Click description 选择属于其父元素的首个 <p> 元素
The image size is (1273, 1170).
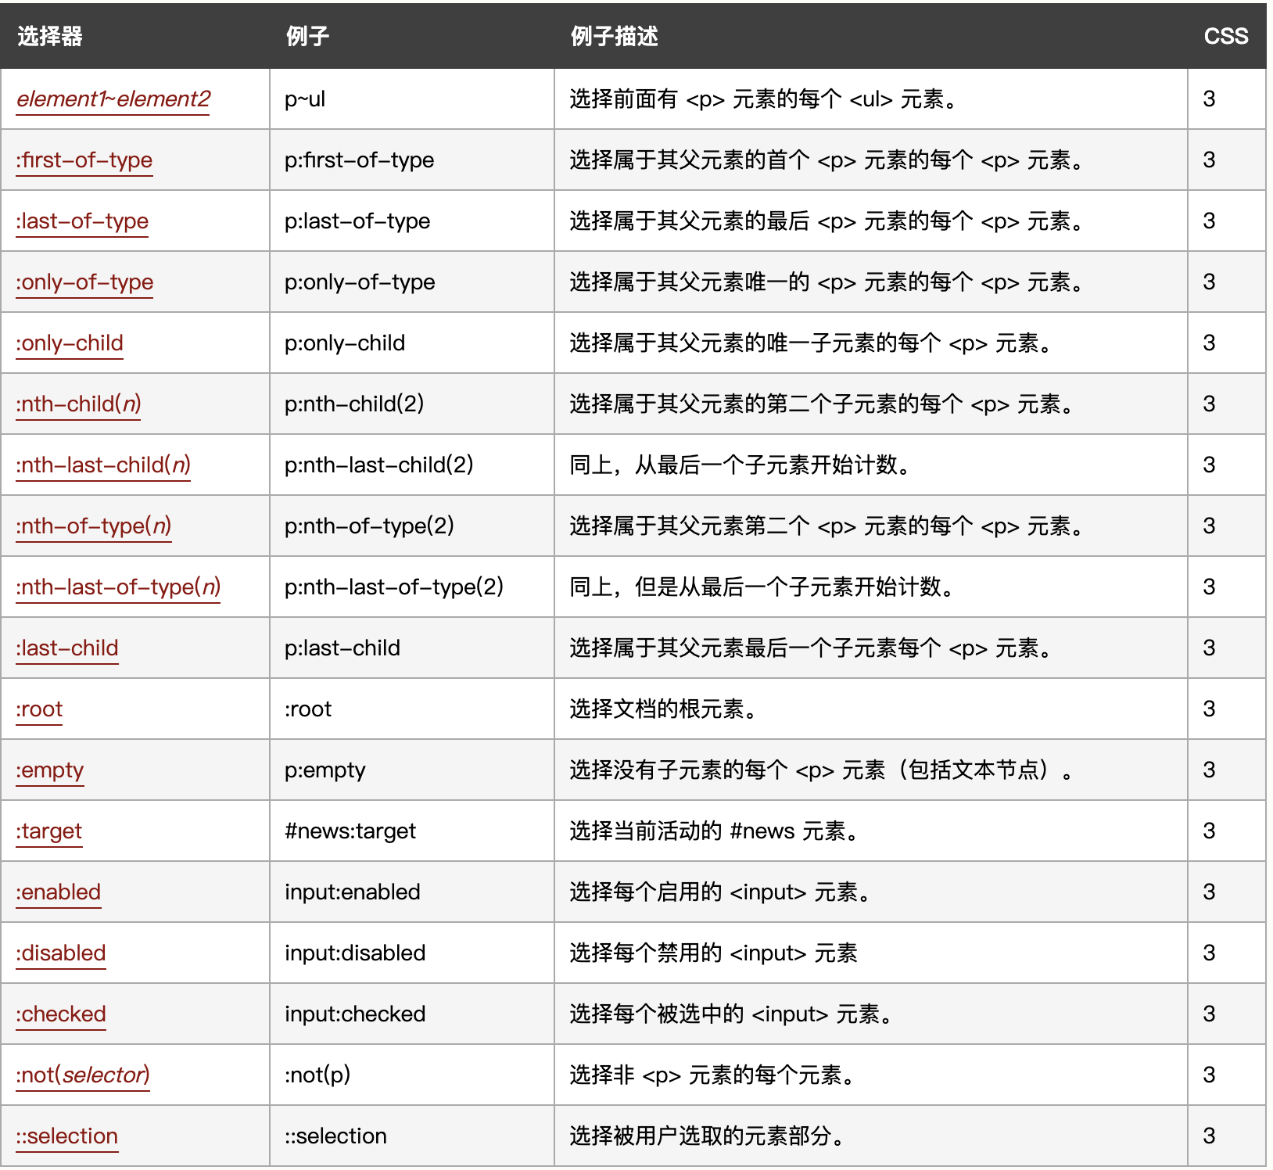[x=827, y=160]
